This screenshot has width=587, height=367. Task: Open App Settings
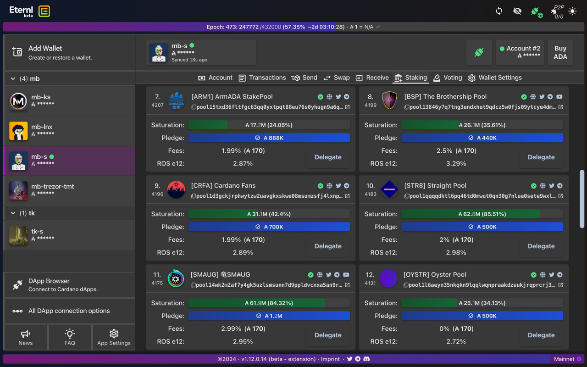(x=114, y=337)
